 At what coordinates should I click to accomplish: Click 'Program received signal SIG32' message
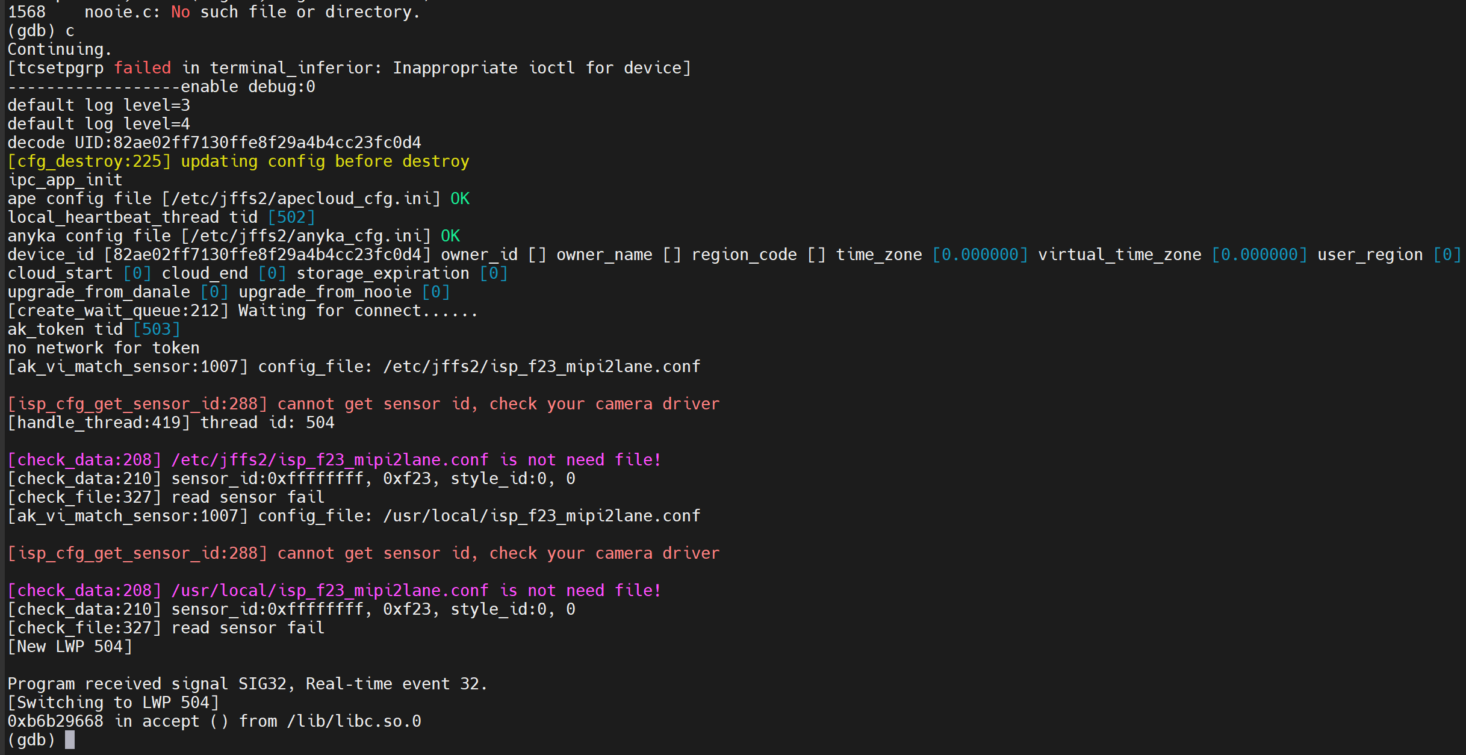pyautogui.click(x=247, y=684)
